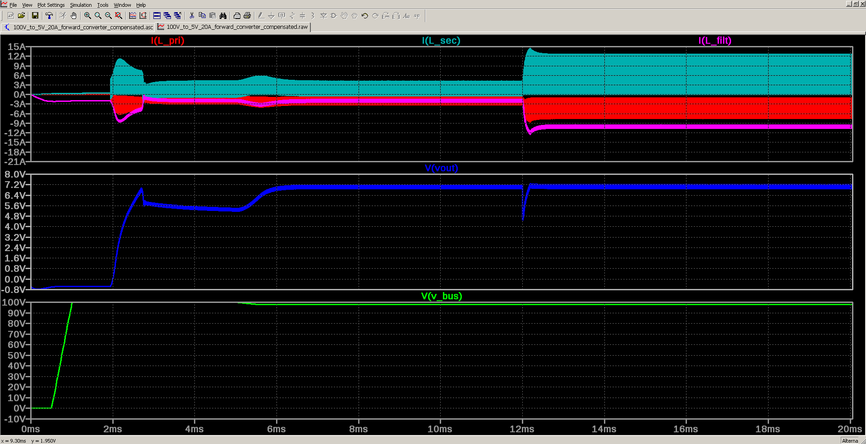Select the .raw waveform tab
The image size is (866, 444).
click(x=233, y=27)
